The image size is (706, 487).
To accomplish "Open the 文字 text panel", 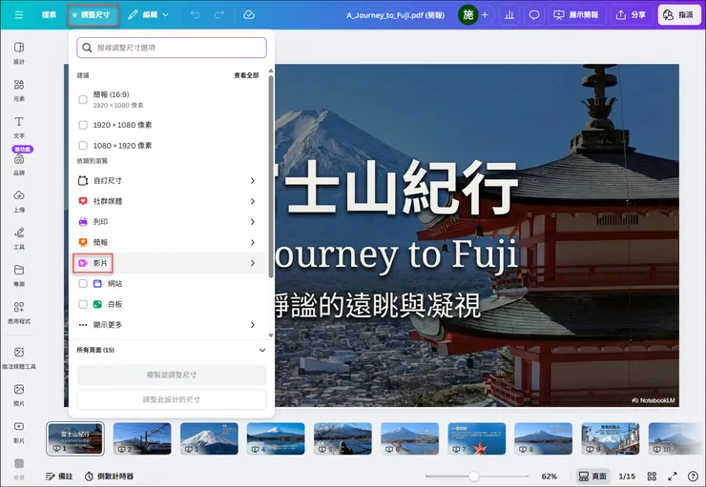I will 19,128.
